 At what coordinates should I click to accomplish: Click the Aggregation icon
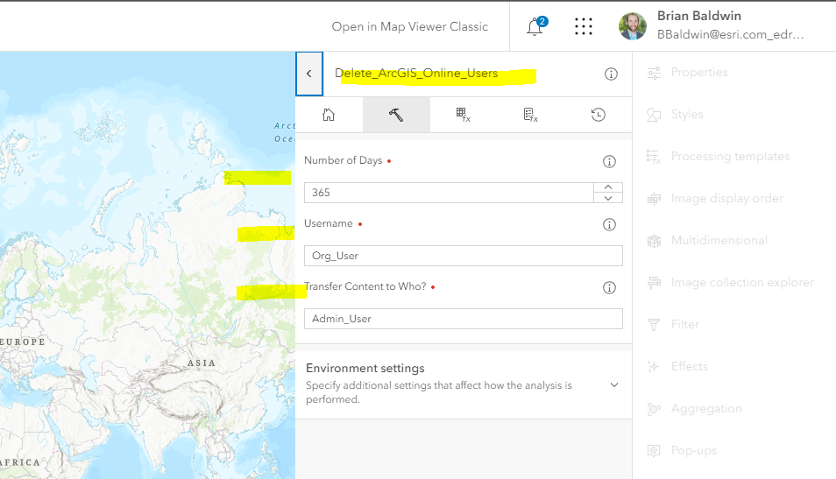[x=654, y=409]
